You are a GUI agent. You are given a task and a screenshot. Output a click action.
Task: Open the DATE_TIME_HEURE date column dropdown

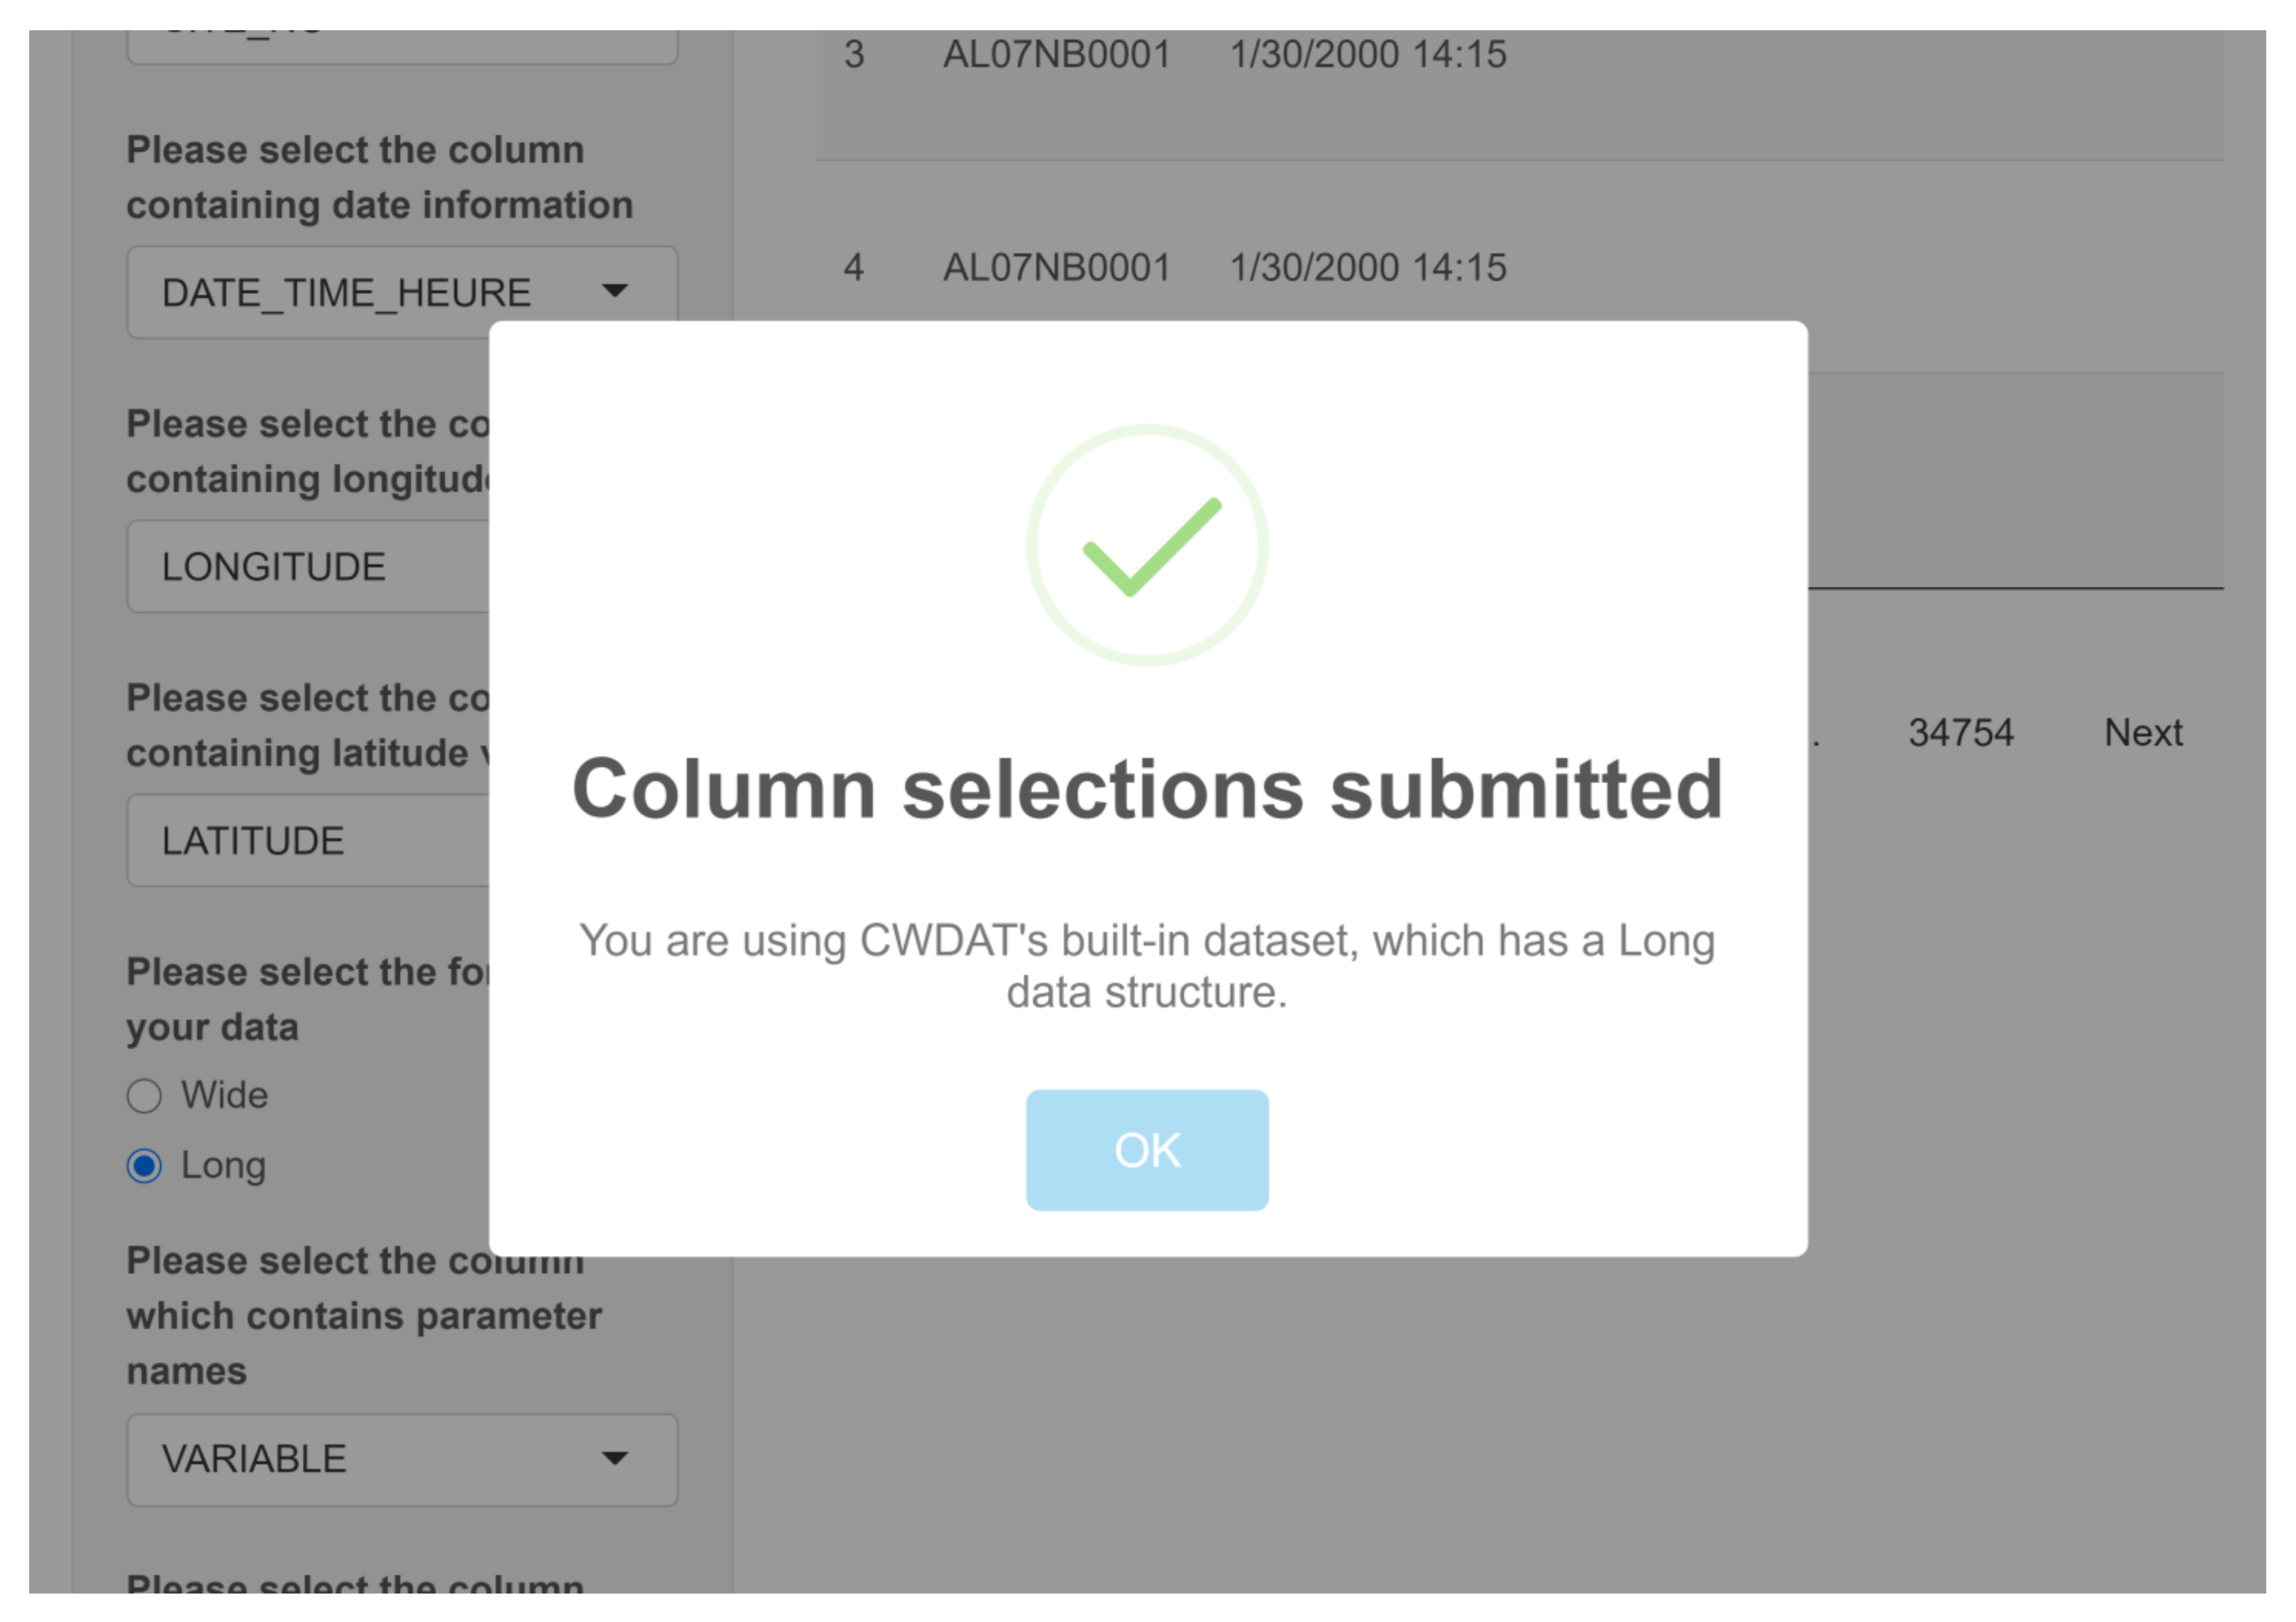pos(402,293)
